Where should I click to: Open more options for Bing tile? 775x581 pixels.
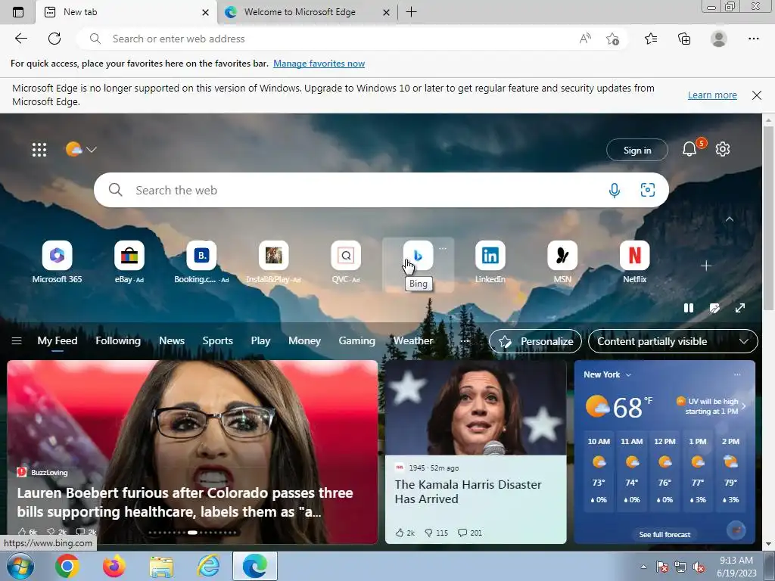[443, 248]
